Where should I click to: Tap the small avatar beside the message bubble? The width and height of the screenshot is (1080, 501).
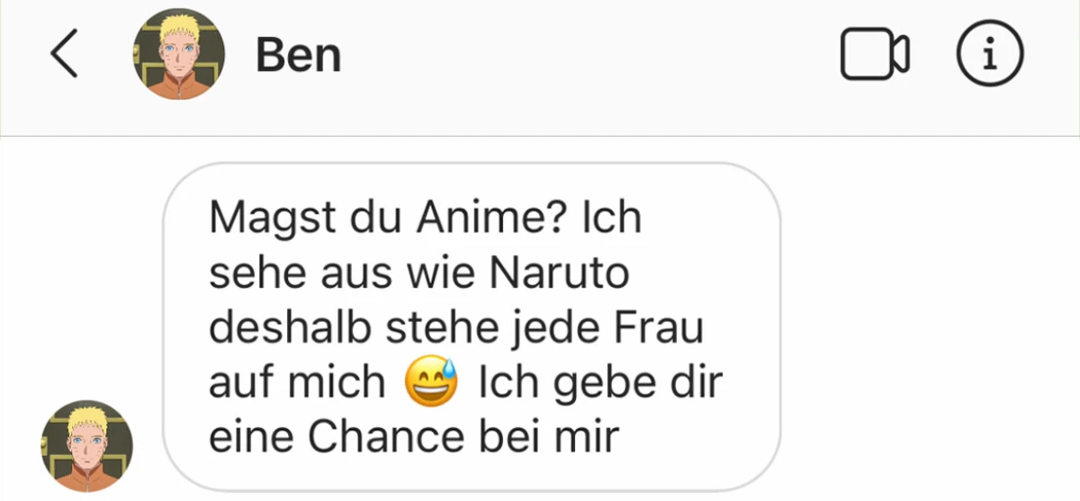pyautogui.click(x=87, y=446)
